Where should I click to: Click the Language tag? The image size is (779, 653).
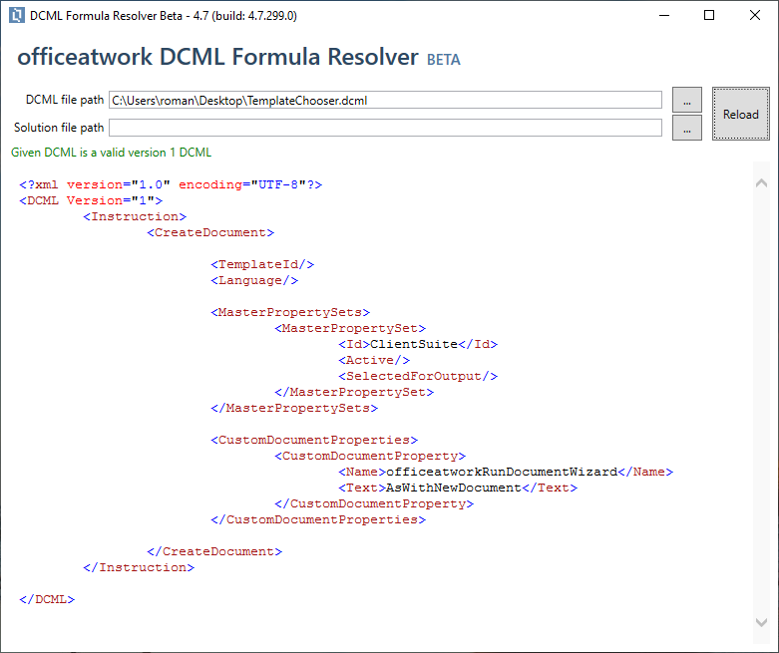coord(254,280)
